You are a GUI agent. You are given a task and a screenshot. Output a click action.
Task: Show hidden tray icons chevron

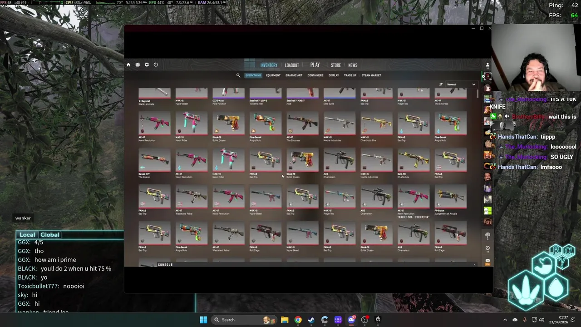pos(505,320)
